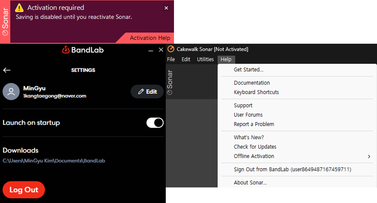The image size is (377, 203).
Task: Close the BandLab window
Action: (x=161, y=50)
